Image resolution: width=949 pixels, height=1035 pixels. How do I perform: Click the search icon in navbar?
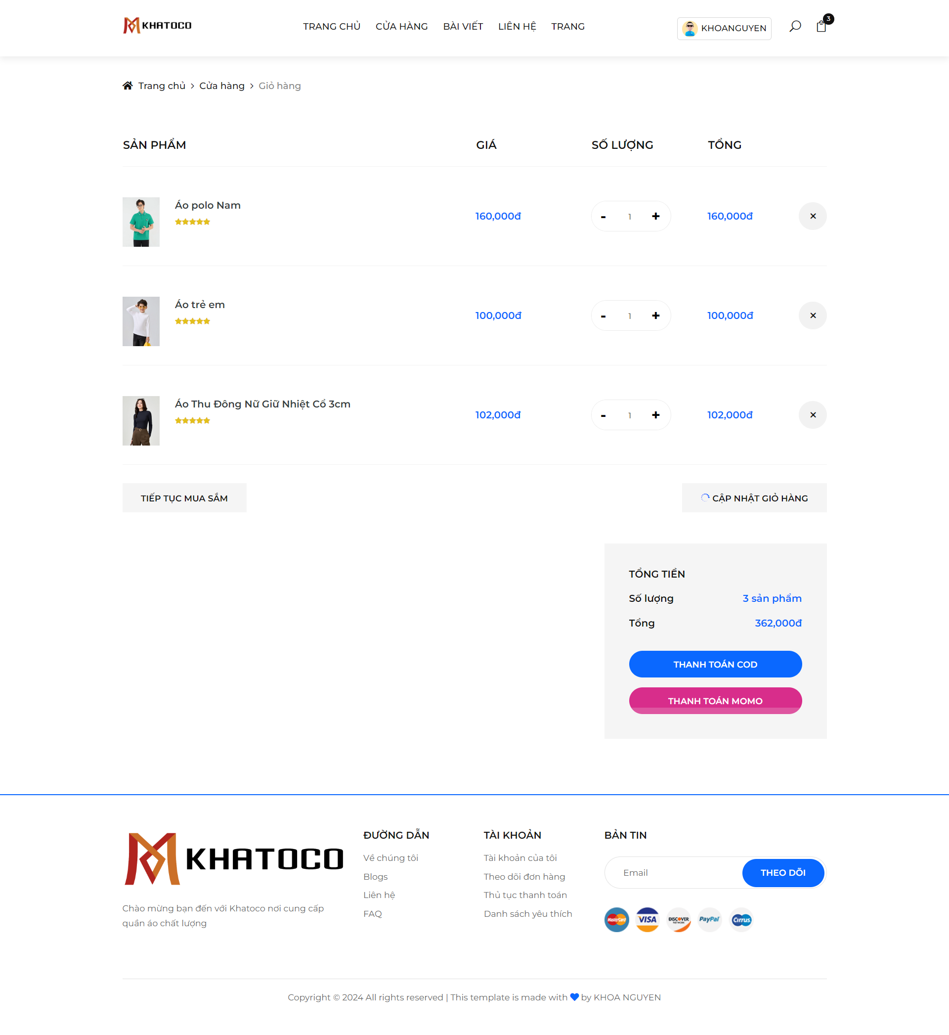coord(794,27)
